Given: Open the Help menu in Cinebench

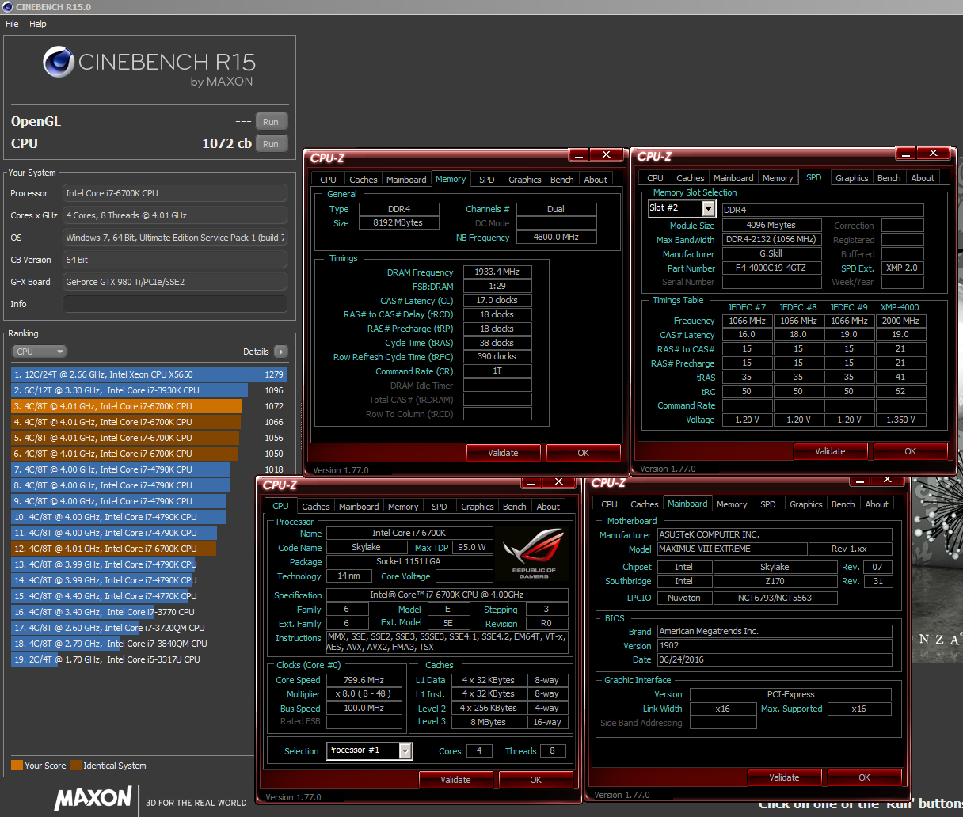Looking at the screenshot, I should coord(38,24).
